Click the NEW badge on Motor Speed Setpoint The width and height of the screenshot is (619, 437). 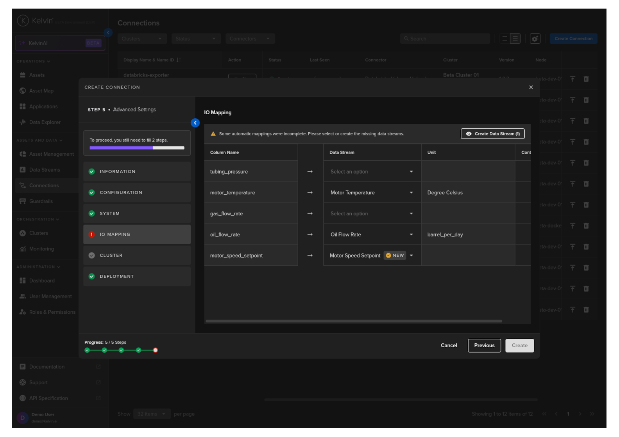coord(395,256)
